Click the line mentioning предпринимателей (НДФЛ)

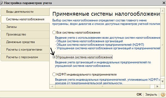click(99, 45)
